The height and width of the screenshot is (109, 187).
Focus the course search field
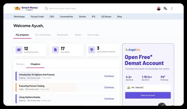(x=62, y=9)
